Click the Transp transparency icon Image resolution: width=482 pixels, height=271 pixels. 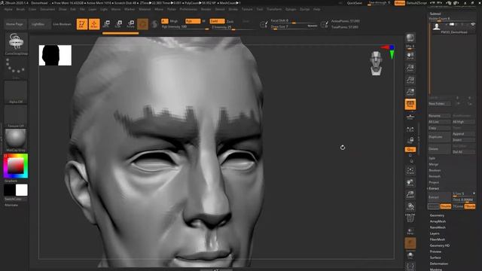click(410, 231)
